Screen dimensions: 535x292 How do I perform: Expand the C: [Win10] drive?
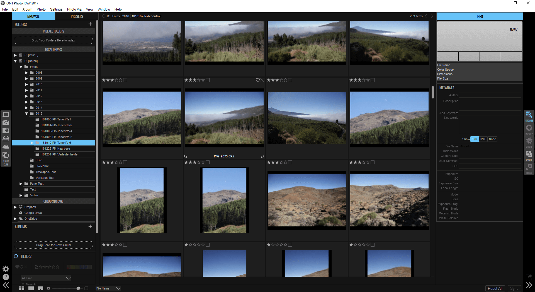click(x=15, y=55)
